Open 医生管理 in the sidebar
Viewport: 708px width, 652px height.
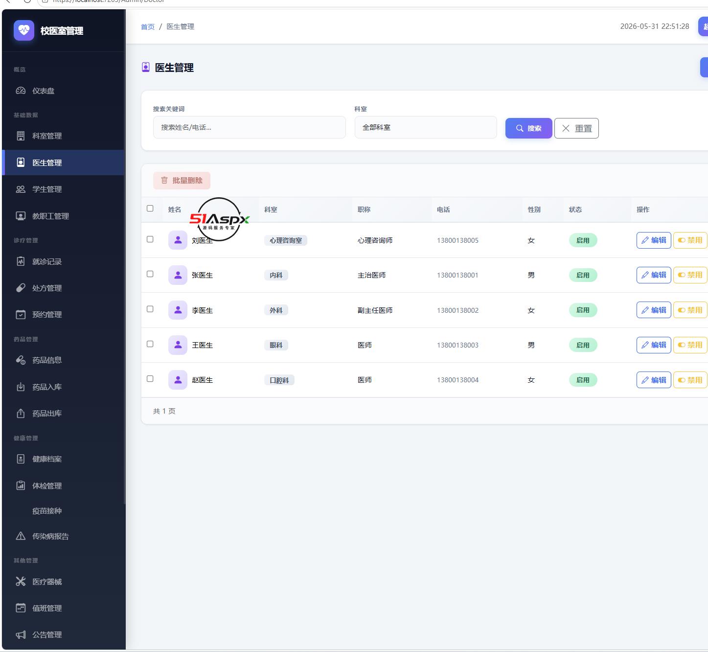(x=63, y=163)
